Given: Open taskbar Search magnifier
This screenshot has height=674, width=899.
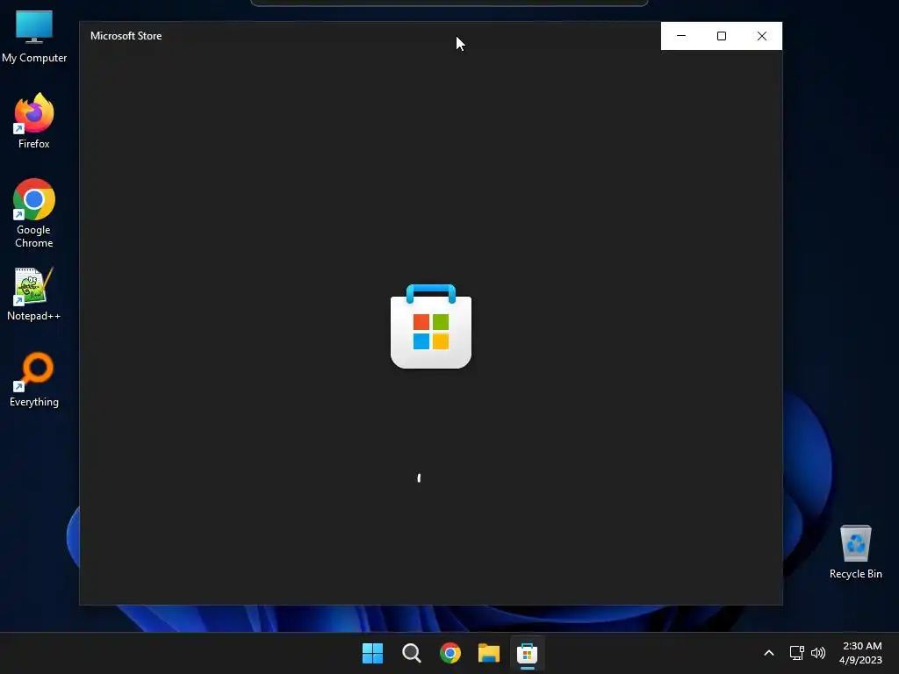Looking at the screenshot, I should click(411, 653).
